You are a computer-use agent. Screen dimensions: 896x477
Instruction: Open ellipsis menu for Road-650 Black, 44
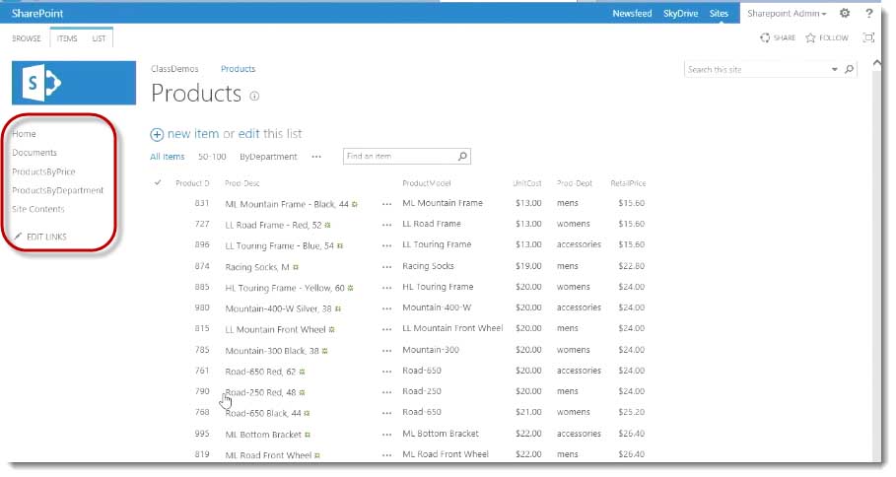[x=386, y=413]
